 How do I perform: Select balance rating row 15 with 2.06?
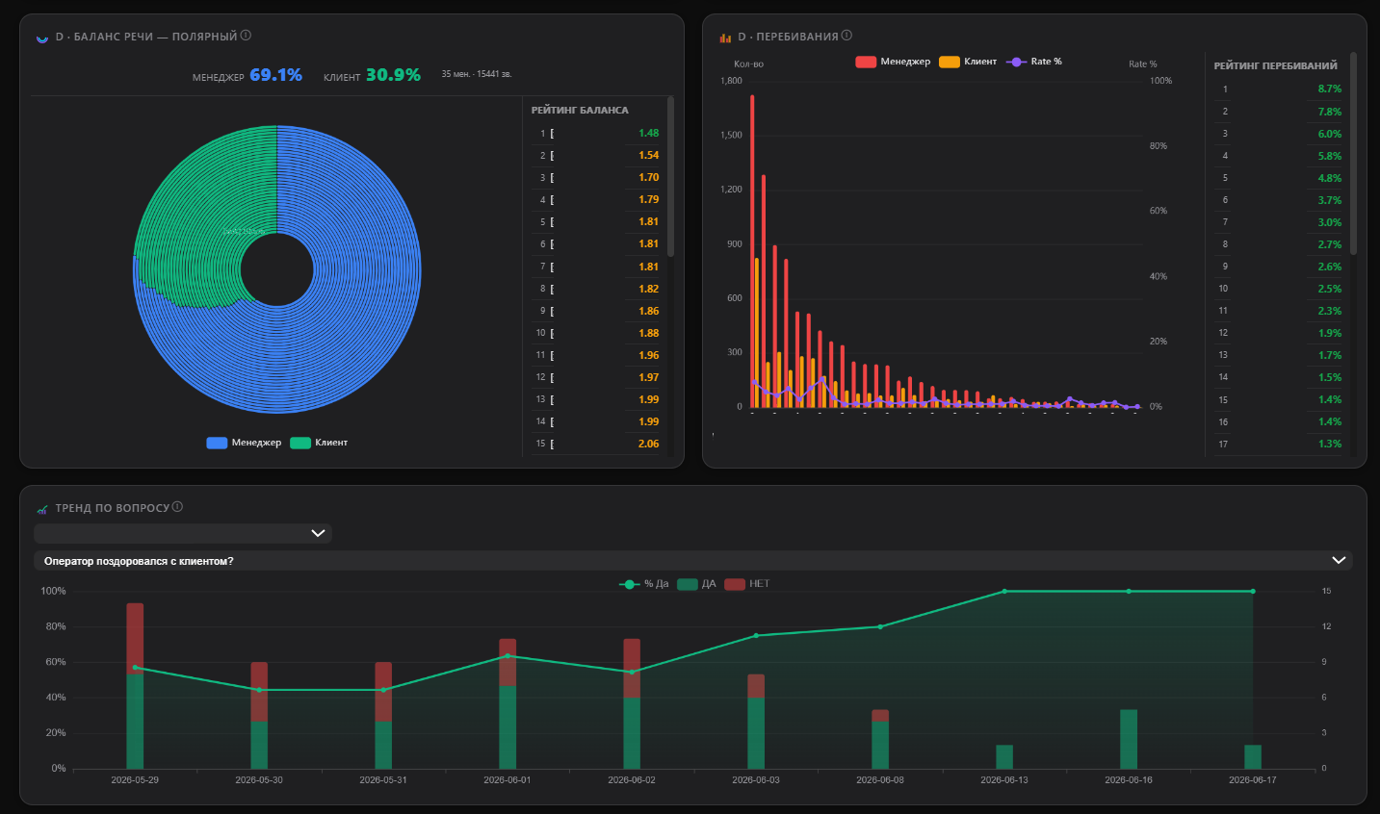[x=597, y=444]
